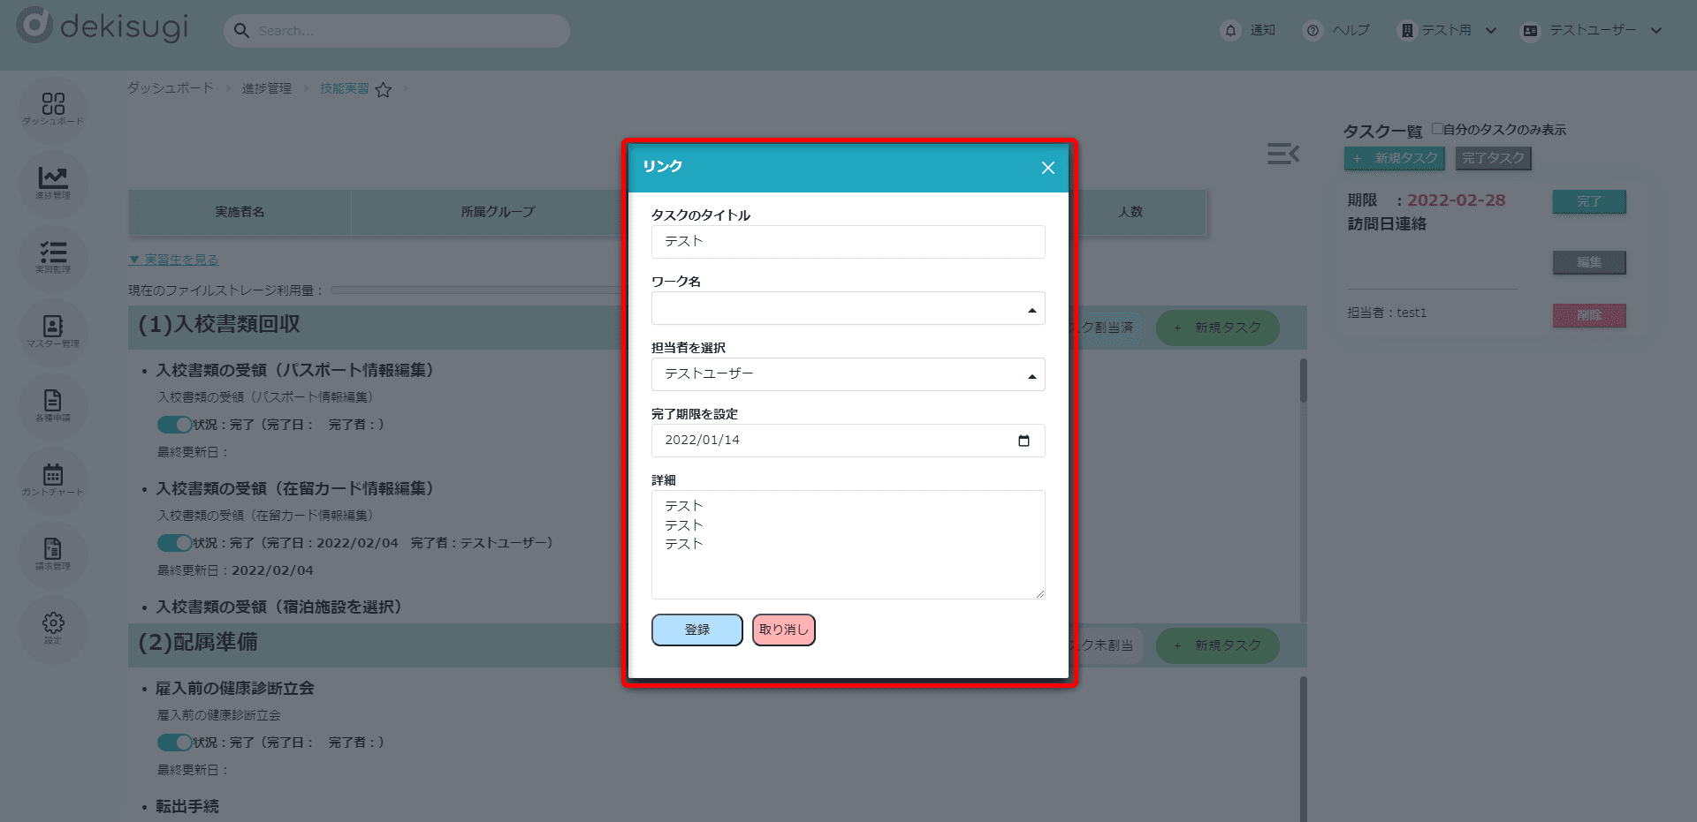Viewport: 1697px width, 822px height.
Task: Toggle status switch for 雇入前の健康診断立会
Action: coord(174,743)
